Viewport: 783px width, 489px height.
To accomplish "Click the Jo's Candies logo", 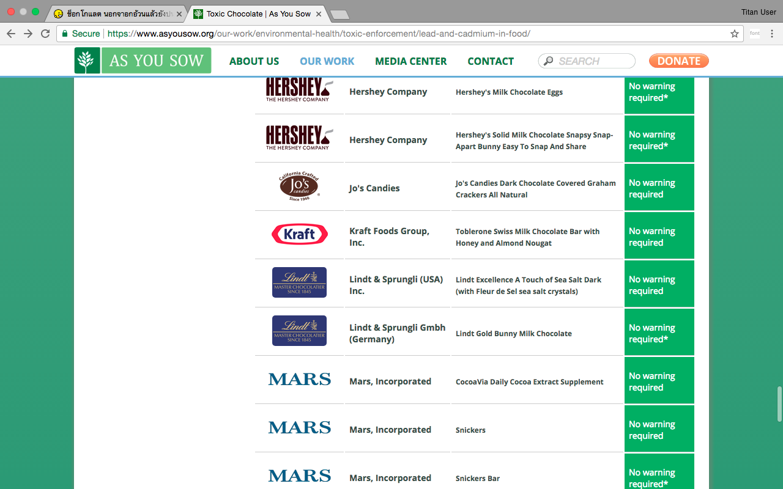I will pos(299,186).
